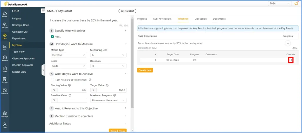
Task: Open the Home section in the sidebar
Action: [x=5, y=14]
